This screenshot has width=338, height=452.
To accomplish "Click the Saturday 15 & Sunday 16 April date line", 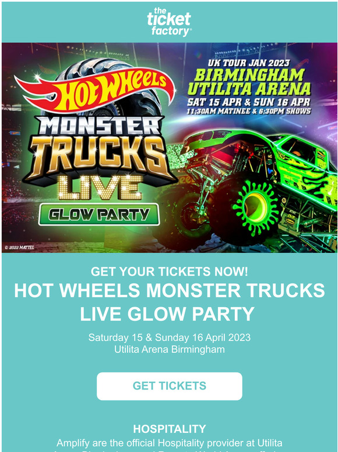I will [x=170, y=338].
